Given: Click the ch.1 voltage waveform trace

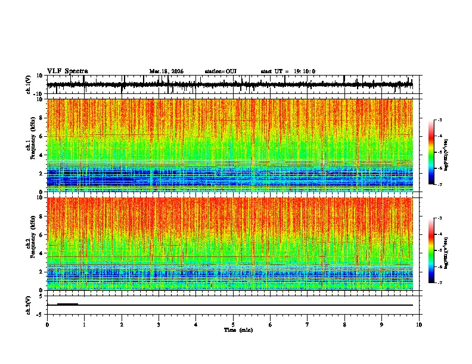Looking at the screenshot, I should (229, 84).
